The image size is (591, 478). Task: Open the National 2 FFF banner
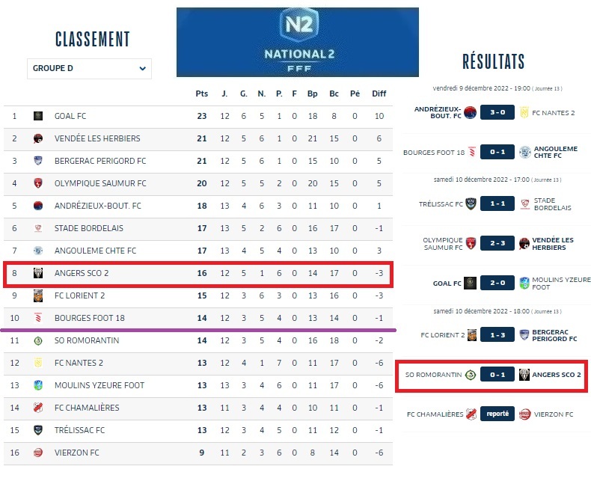point(297,42)
